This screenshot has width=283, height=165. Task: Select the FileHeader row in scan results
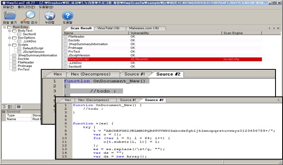coord(162,37)
